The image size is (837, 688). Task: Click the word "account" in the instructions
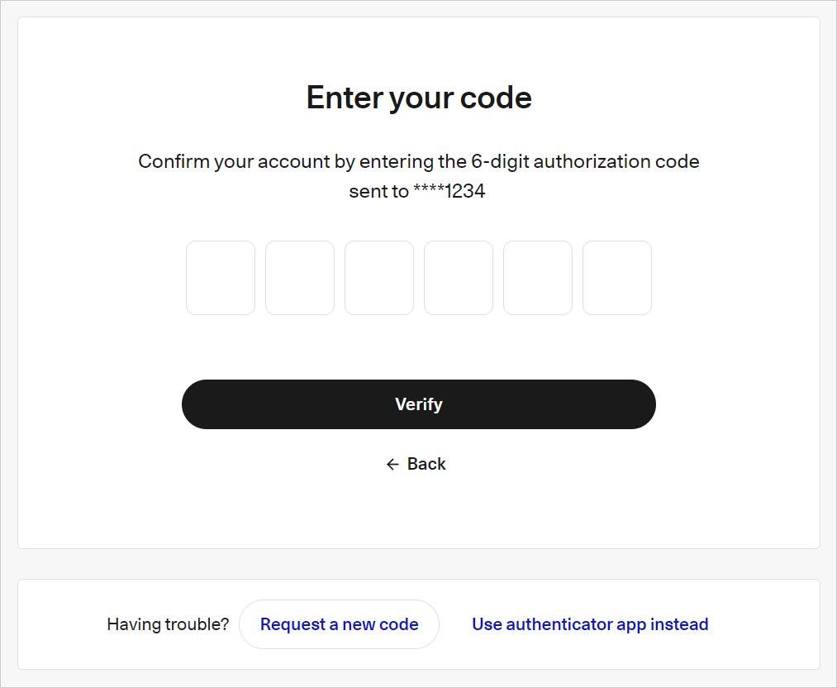point(294,161)
